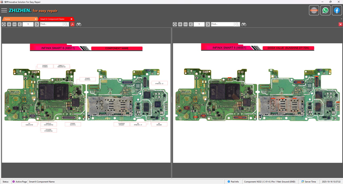Focus the right viewer Find box

coord(222,24)
